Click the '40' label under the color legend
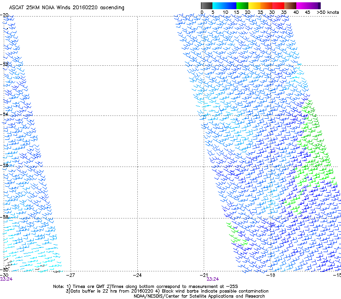The height and width of the screenshot is (299, 341). coord(296,12)
